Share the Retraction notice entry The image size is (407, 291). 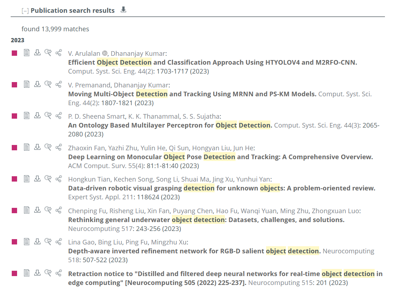59,273
